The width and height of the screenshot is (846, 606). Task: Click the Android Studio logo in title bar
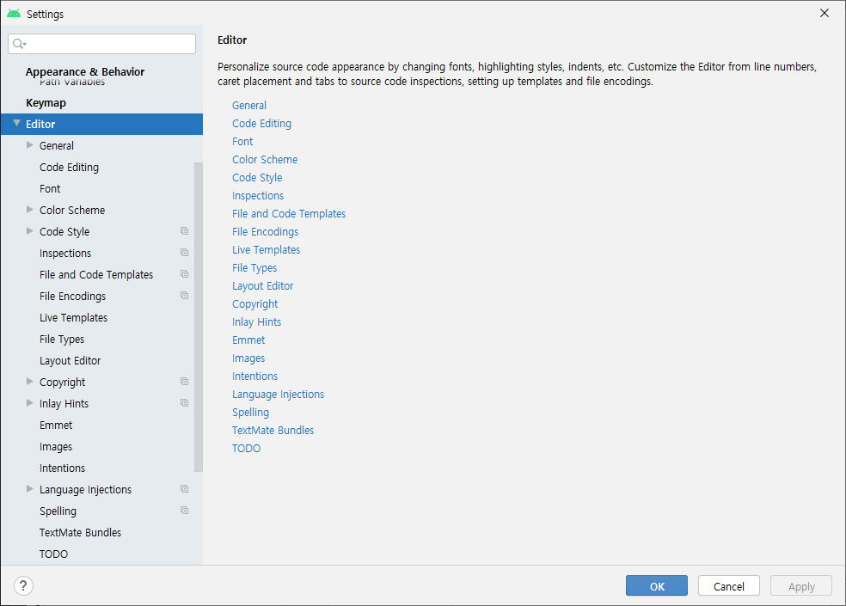pyautogui.click(x=14, y=14)
